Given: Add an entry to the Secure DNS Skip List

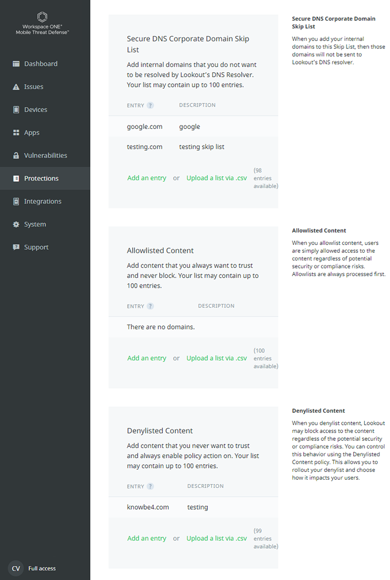Looking at the screenshot, I should (x=147, y=178).
